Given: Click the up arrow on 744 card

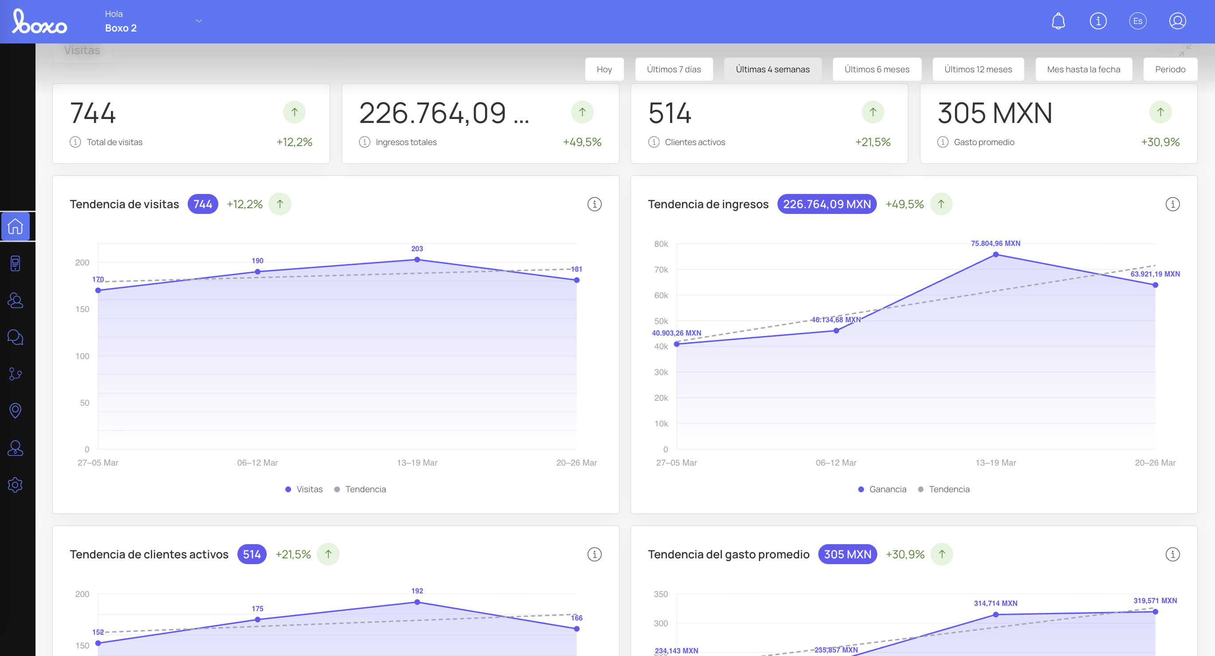Looking at the screenshot, I should coord(294,112).
